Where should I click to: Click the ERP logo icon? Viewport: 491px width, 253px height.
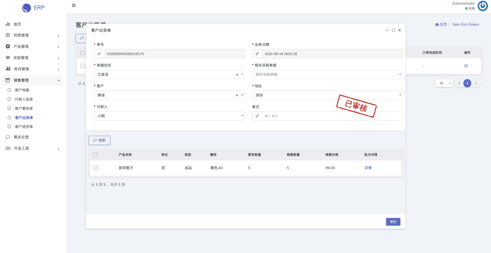click(27, 8)
